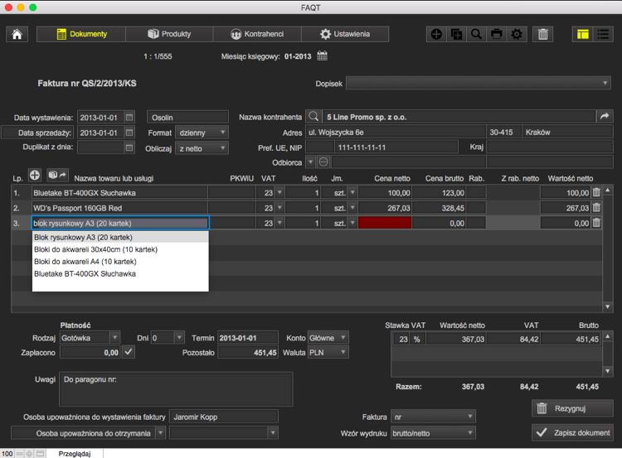Zoom in with status bar plus
The image size is (622, 458).
click(29, 454)
